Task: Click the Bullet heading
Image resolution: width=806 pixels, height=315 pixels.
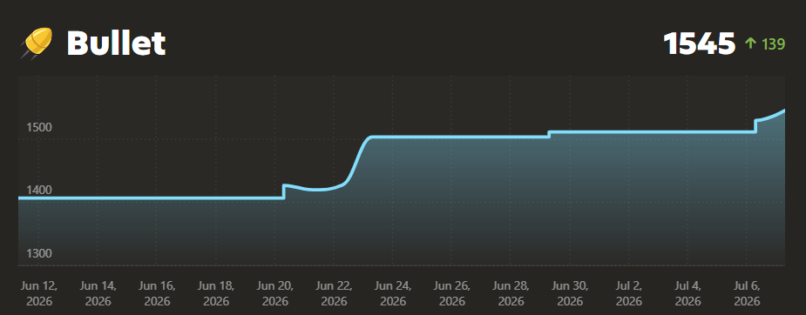Action: coord(116,44)
